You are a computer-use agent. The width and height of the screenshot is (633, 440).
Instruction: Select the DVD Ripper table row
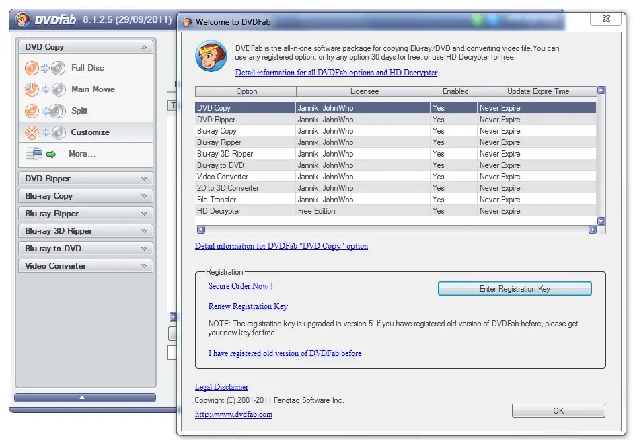[x=396, y=120]
